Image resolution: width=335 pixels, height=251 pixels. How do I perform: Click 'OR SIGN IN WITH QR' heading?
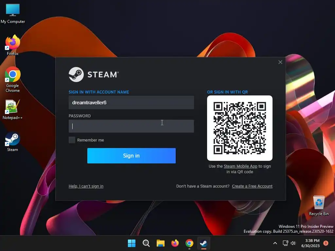coord(227,92)
